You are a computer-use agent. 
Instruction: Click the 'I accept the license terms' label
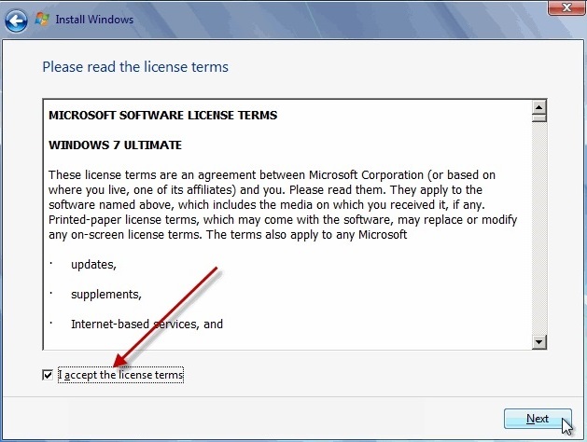pyautogui.click(x=121, y=375)
